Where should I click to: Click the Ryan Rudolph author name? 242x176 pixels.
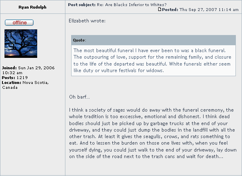pos(32,7)
